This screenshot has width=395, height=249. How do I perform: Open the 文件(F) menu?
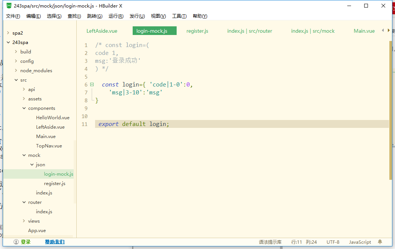pos(13,16)
